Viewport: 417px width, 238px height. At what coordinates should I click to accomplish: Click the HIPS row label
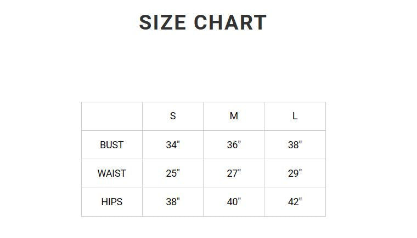coord(112,202)
